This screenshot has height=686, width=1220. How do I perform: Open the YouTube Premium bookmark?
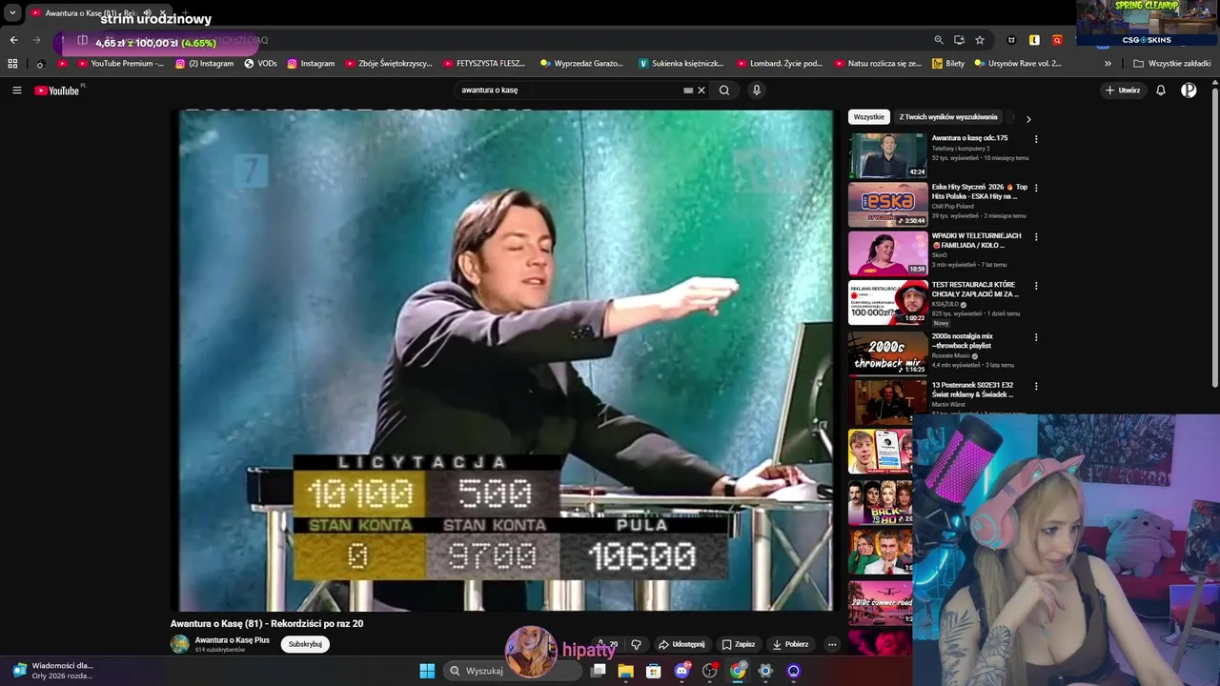121,64
